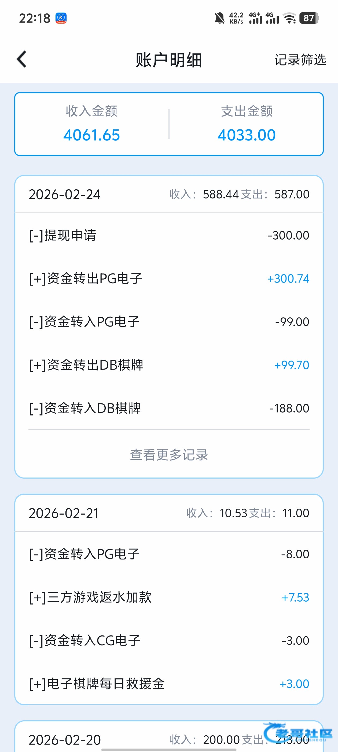Tap the muted notification bell icon

pos(220,18)
